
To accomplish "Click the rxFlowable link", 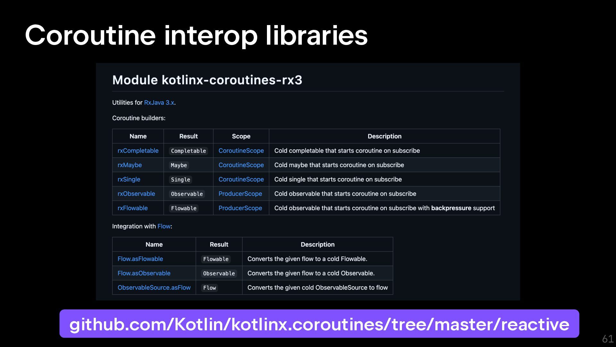I will click(133, 208).
